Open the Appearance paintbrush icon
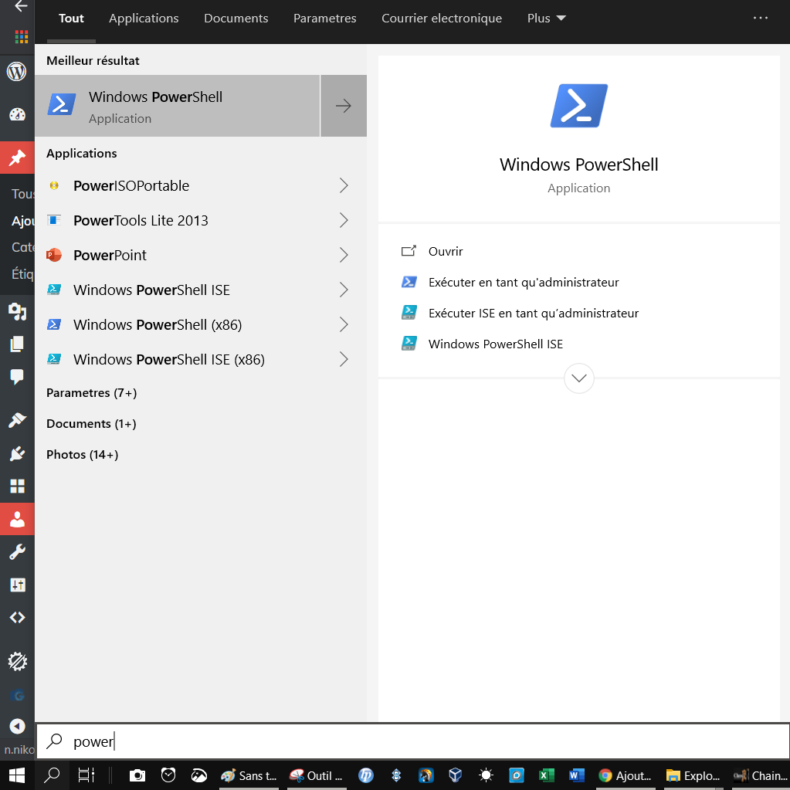This screenshot has width=790, height=790. click(17, 419)
